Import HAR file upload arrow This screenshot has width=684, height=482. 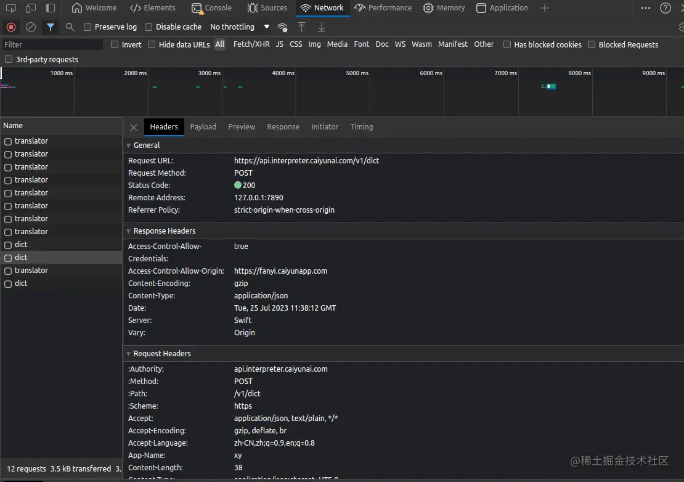(301, 27)
